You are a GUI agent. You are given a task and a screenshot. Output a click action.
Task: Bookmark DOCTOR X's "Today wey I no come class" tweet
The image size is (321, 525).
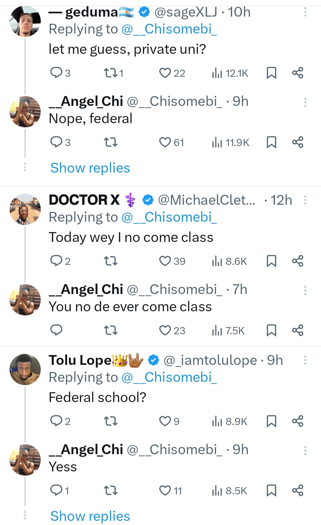pos(271,261)
